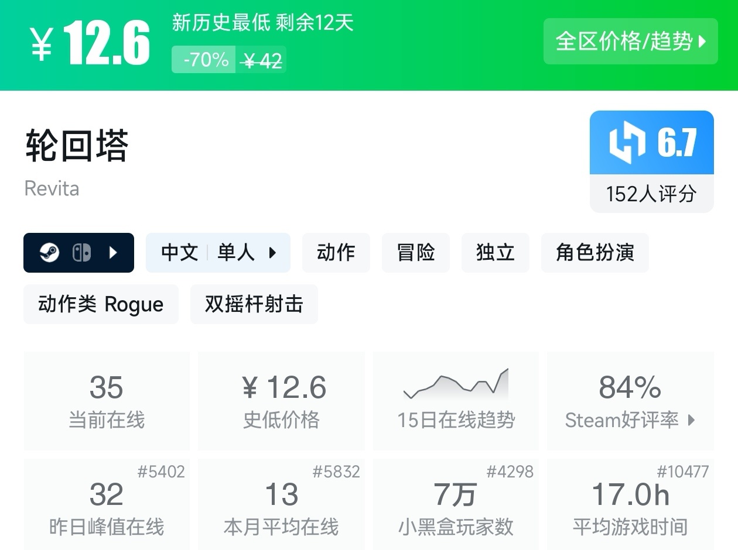
Task: Expand the platforms list arrow
Action: pos(114,253)
